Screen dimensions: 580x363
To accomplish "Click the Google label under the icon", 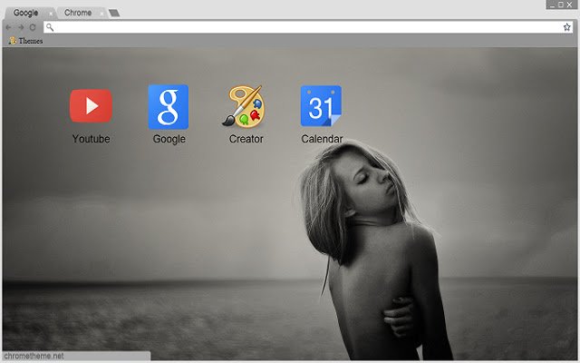I will point(169,139).
